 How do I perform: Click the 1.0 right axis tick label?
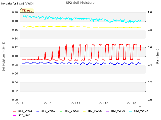pyautogui.click(x=150, y=12)
